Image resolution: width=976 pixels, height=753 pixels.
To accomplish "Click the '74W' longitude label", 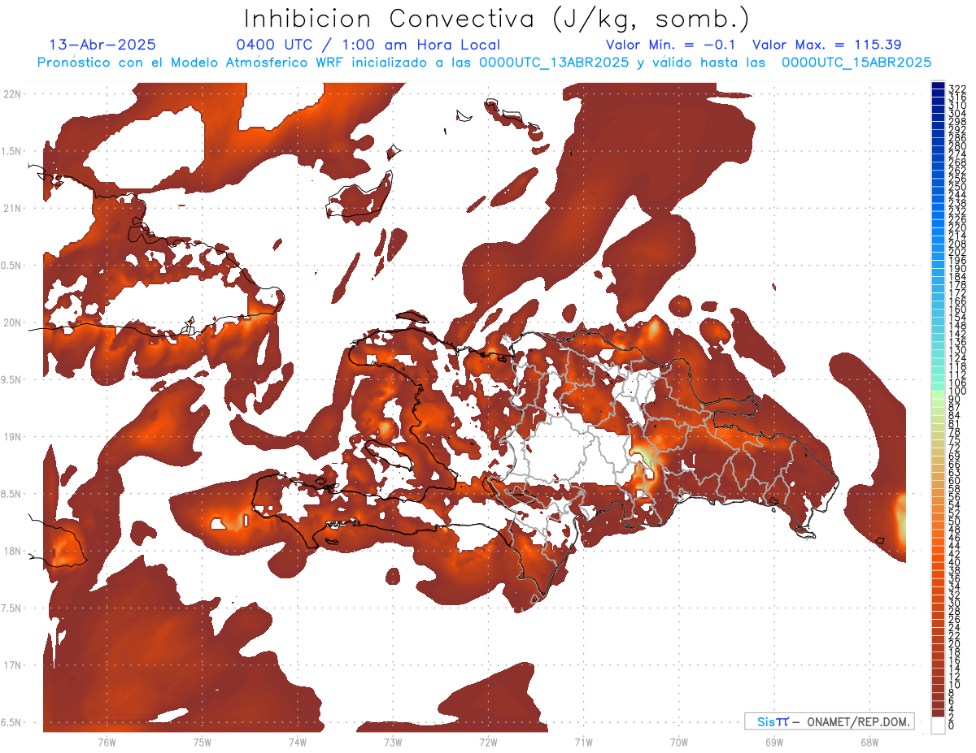I will 297,742.
